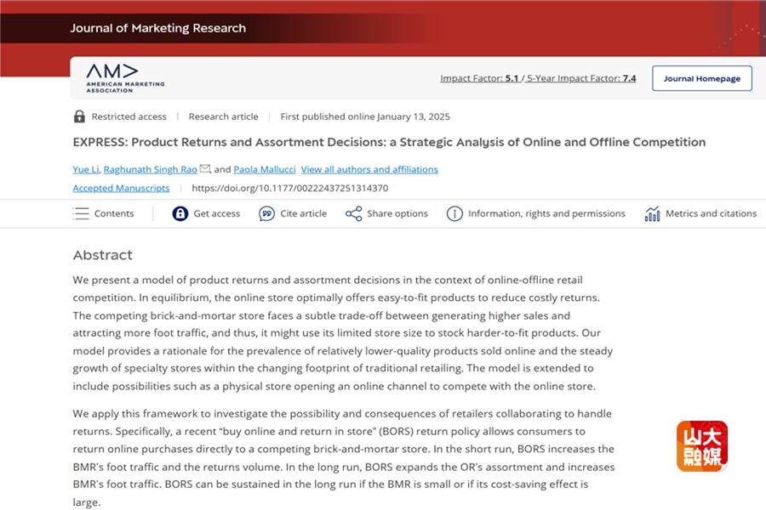Click the DOI URL text
This screenshot has width=766, height=510.
[x=290, y=188]
